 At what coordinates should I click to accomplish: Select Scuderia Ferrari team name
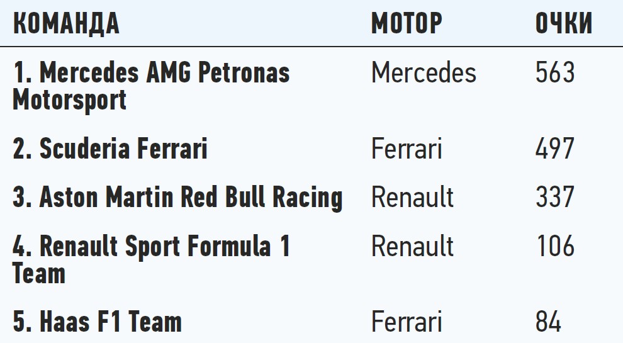point(110,149)
